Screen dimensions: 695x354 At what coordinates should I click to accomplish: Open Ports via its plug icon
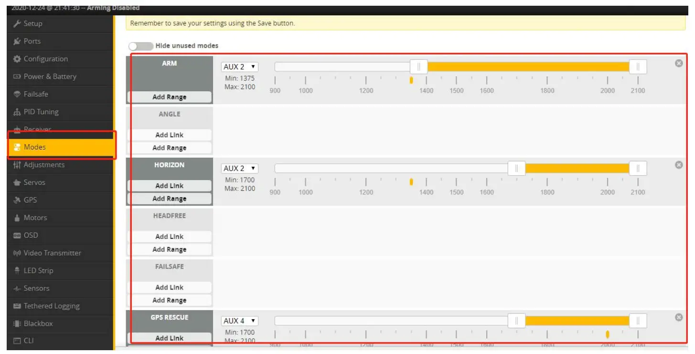pos(17,41)
